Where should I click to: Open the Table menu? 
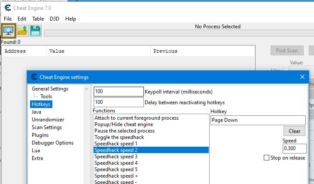coord(38,19)
